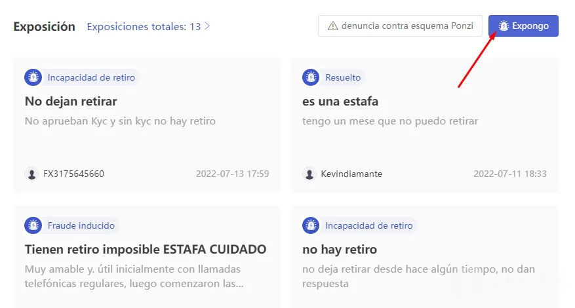Click username Kevindiamante
The image size is (575, 308).
point(351,174)
